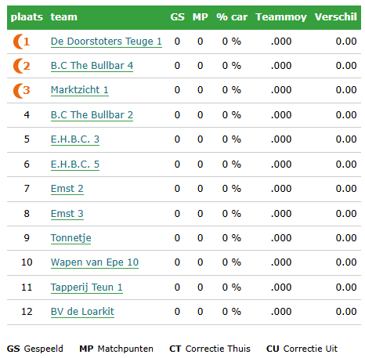Click the E.H.B.C. 3 team link
This screenshot has width=365, height=358.
click(x=75, y=139)
